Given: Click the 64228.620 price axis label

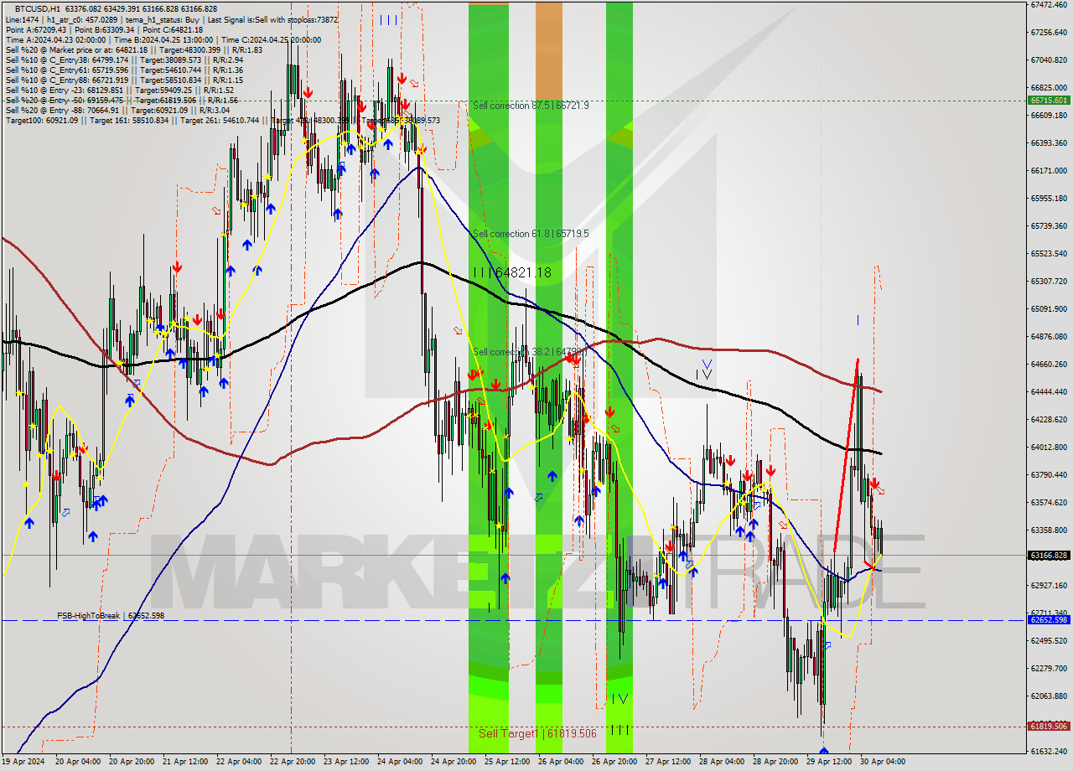Looking at the screenshot, I should pyautogui.click(x=1049, y=419).
